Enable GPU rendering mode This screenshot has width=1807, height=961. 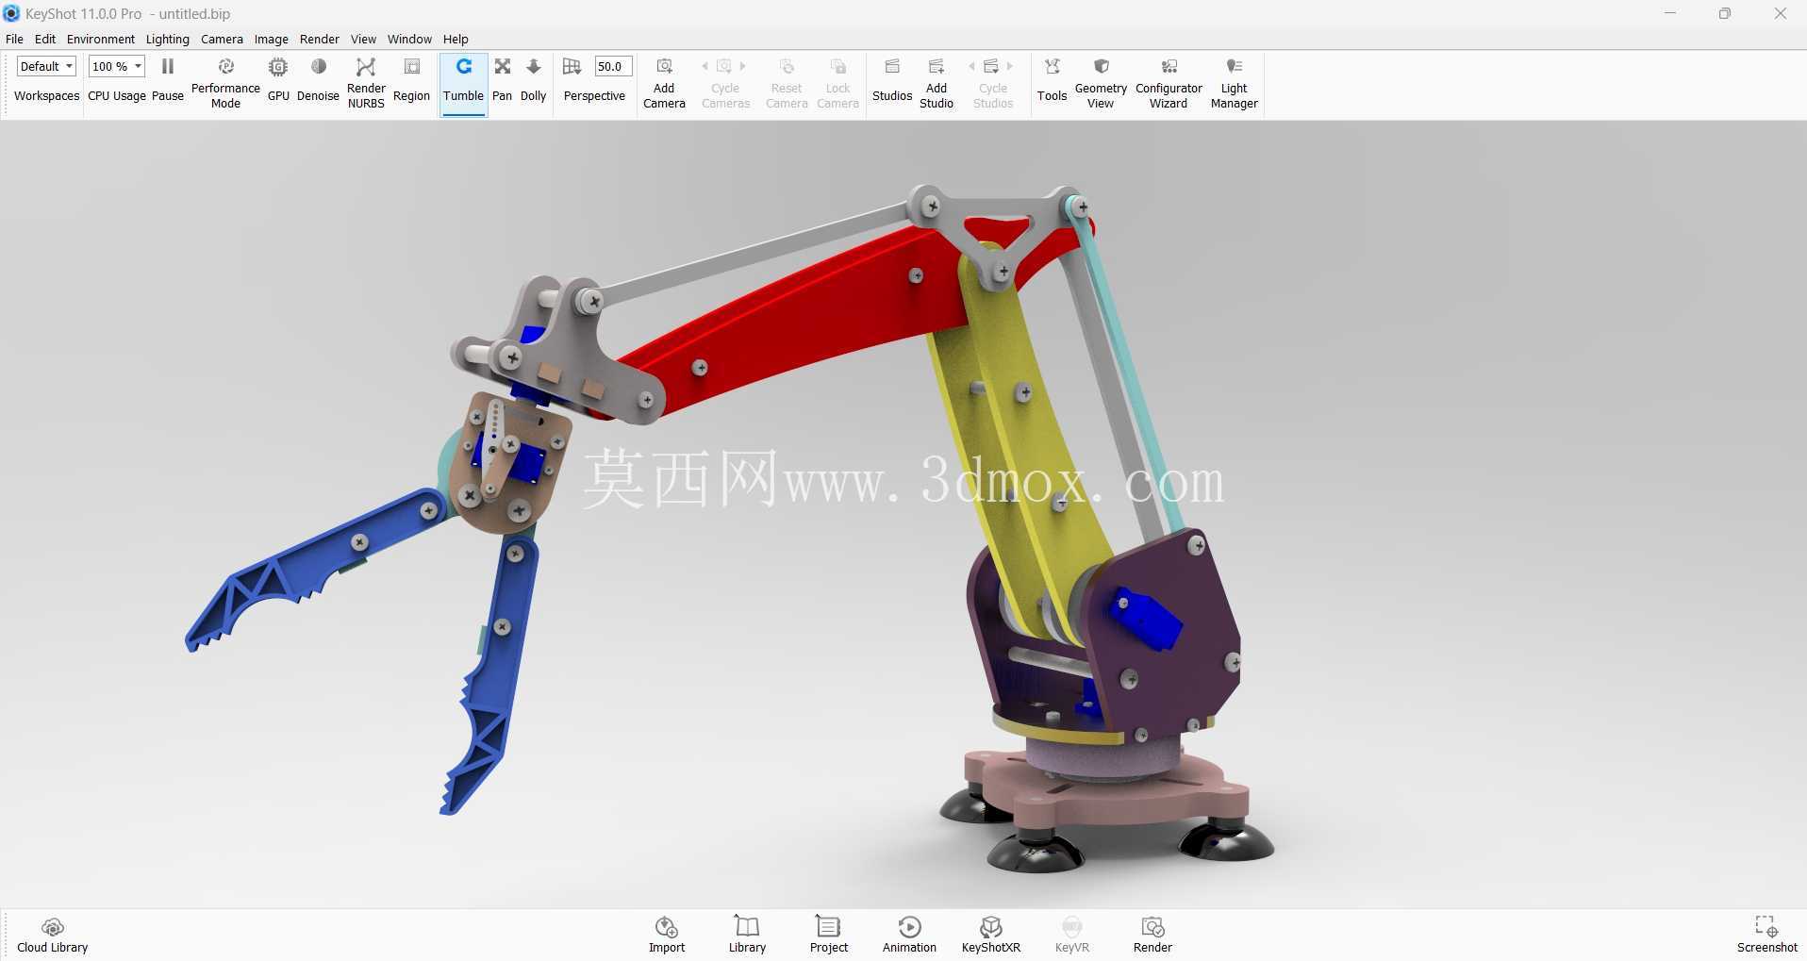coord(278,81)
